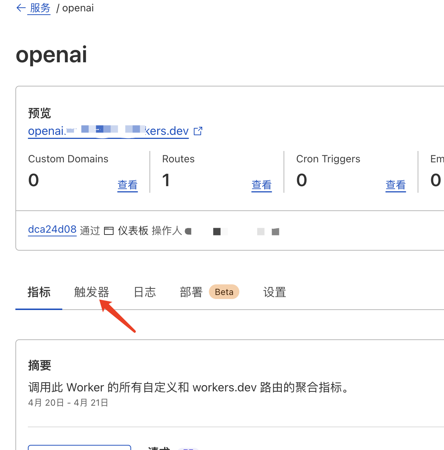
Task: Click the Beta badge beside 部署
Action: [224, 292]
